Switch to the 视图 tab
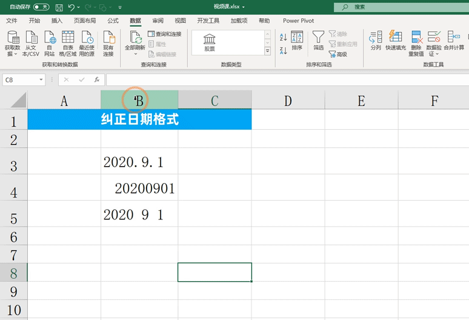Image resolution: width=469 pixels, height=320 pixels. click(x=181, y=21)
